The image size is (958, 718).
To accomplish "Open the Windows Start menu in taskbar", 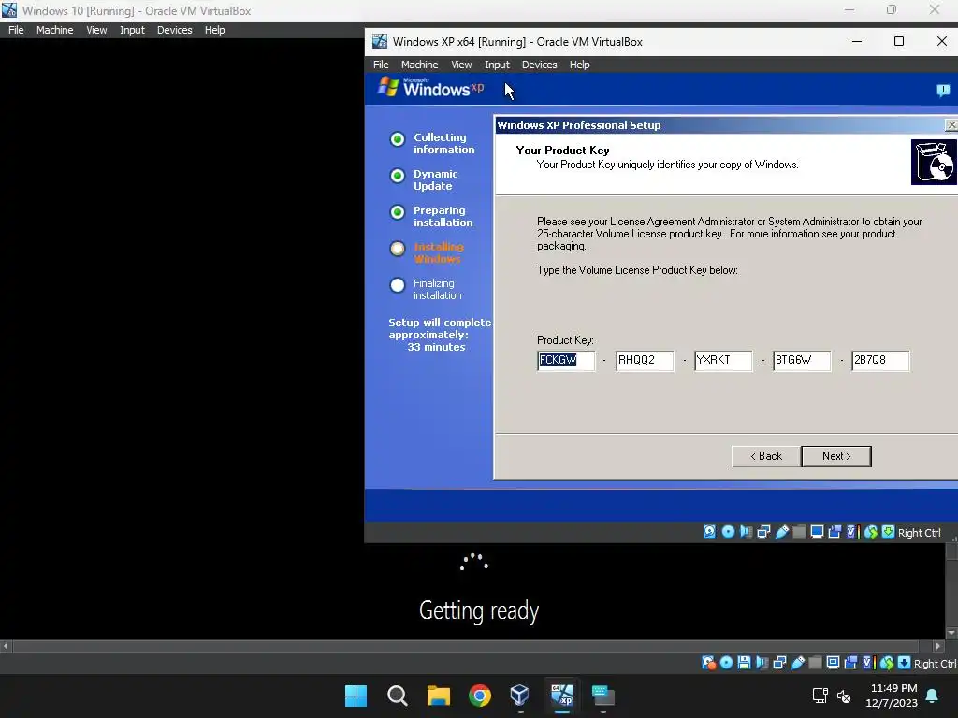I will (x=356, y=696).
